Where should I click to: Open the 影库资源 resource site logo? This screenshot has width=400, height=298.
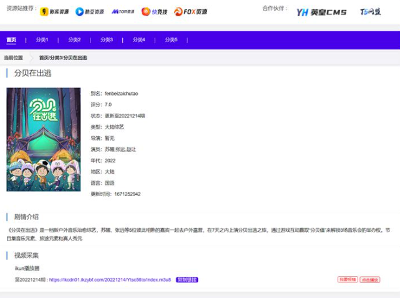point(54,12)
